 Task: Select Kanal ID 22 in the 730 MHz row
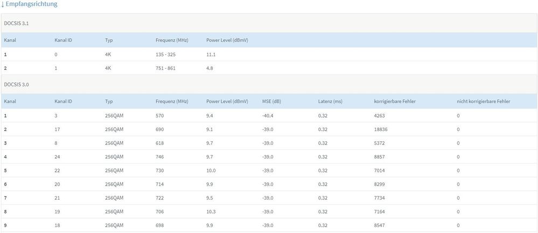tap(57, 170)
